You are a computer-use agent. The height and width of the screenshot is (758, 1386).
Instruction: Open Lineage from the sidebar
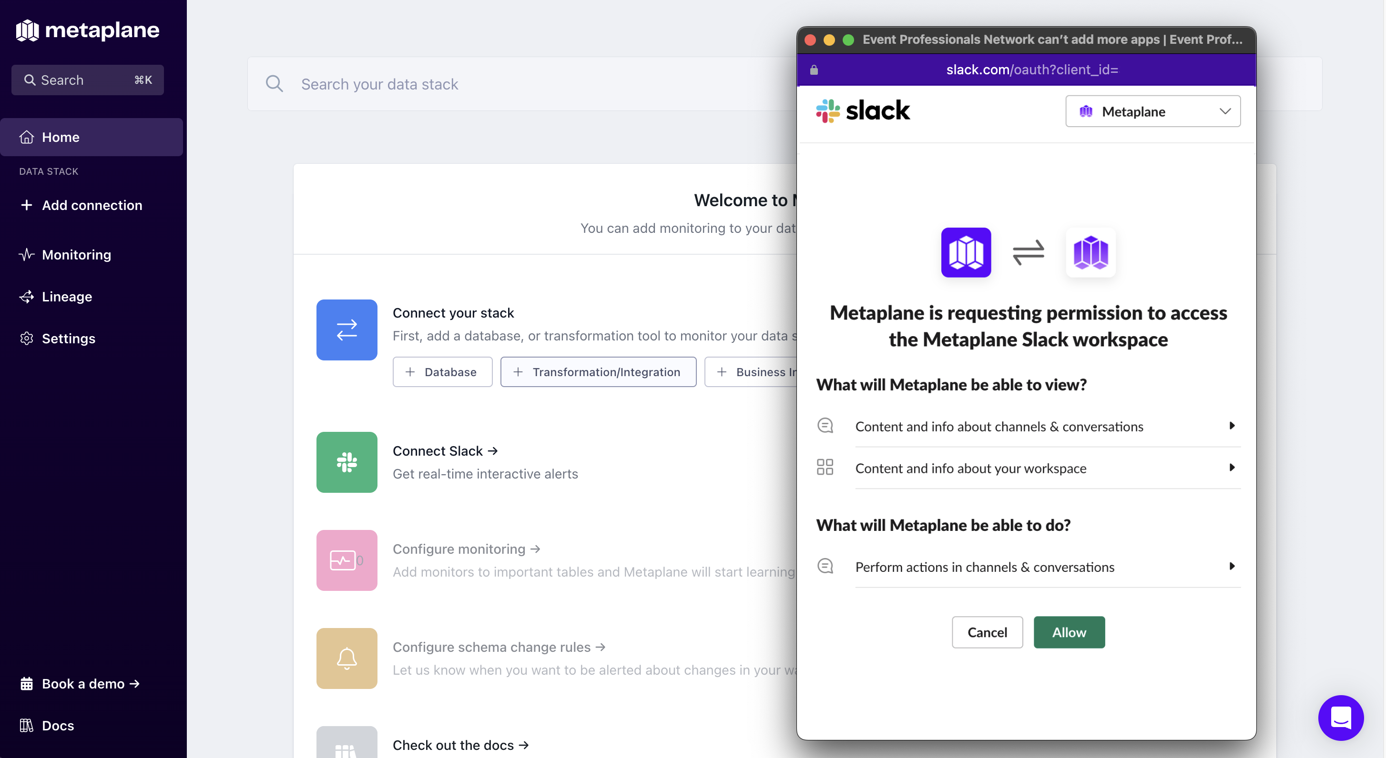point(67,296)
